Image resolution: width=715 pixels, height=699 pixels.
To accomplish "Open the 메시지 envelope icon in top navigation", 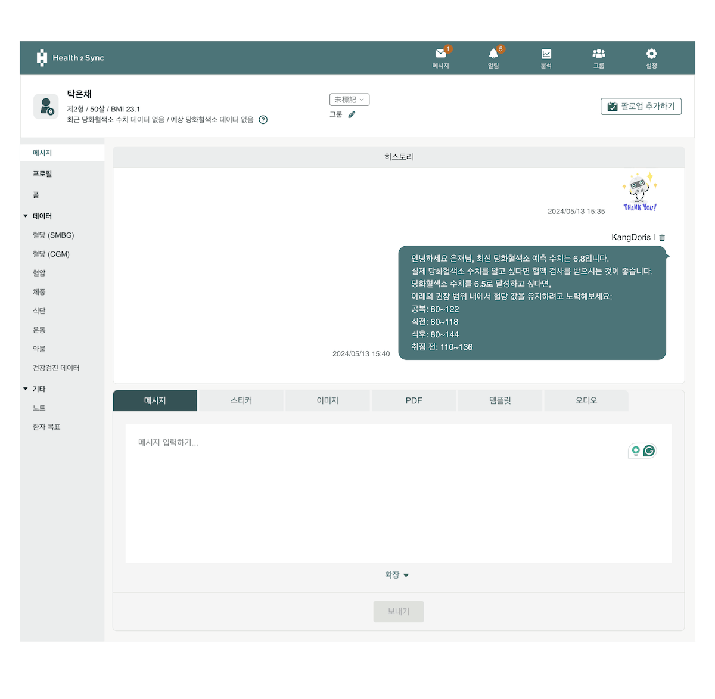I will pyautogui.click(x=441, y=54).
